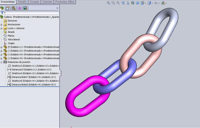The height and width of the screenshot is (128, 200).
Task: Expand the Eslabón<1> component node
Action: 1,47
